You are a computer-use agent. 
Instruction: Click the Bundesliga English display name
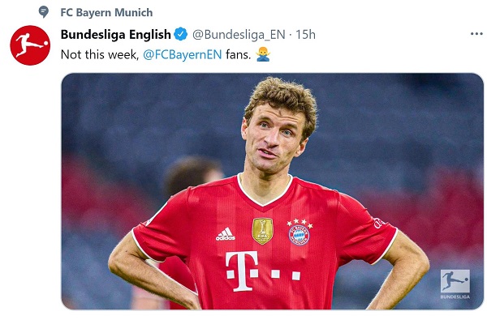[116, 34]
